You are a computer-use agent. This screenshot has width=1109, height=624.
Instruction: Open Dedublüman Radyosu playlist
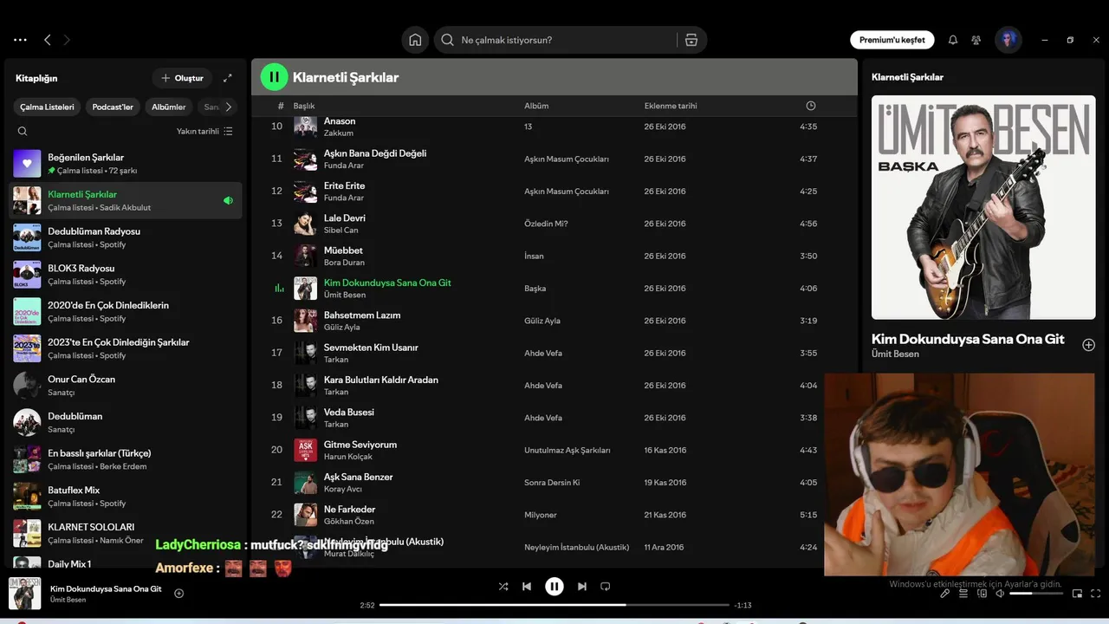tap(126, 237)
